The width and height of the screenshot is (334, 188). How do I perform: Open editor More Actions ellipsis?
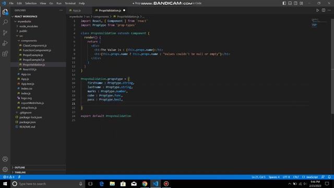point(329,10)
